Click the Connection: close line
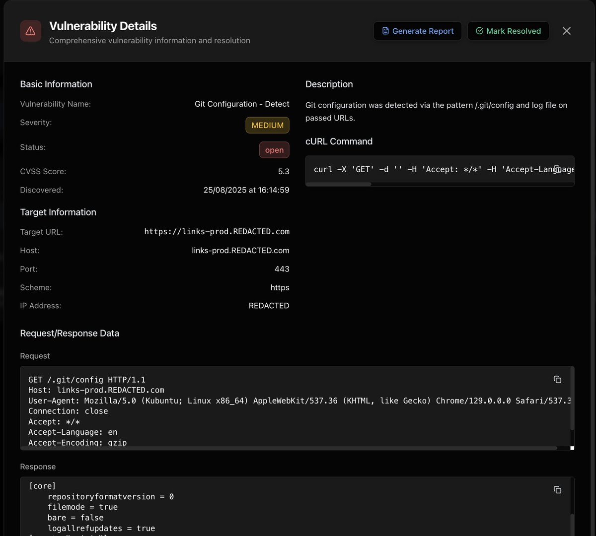The height and width of the screenshot is (536, 596). tap(68, 411)
